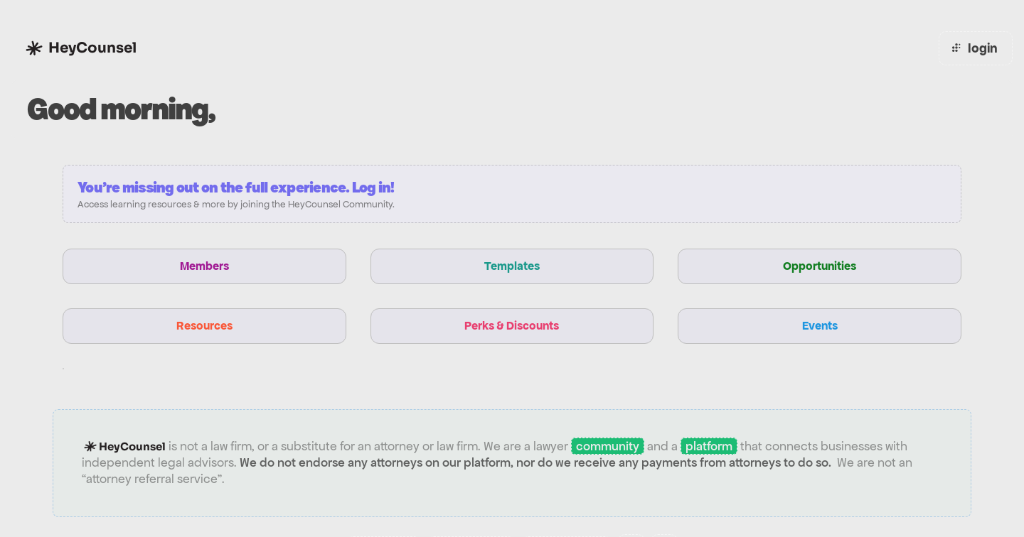
Task: Click the footer HeyCounsel asterisk icon
Action: (90, 447)
